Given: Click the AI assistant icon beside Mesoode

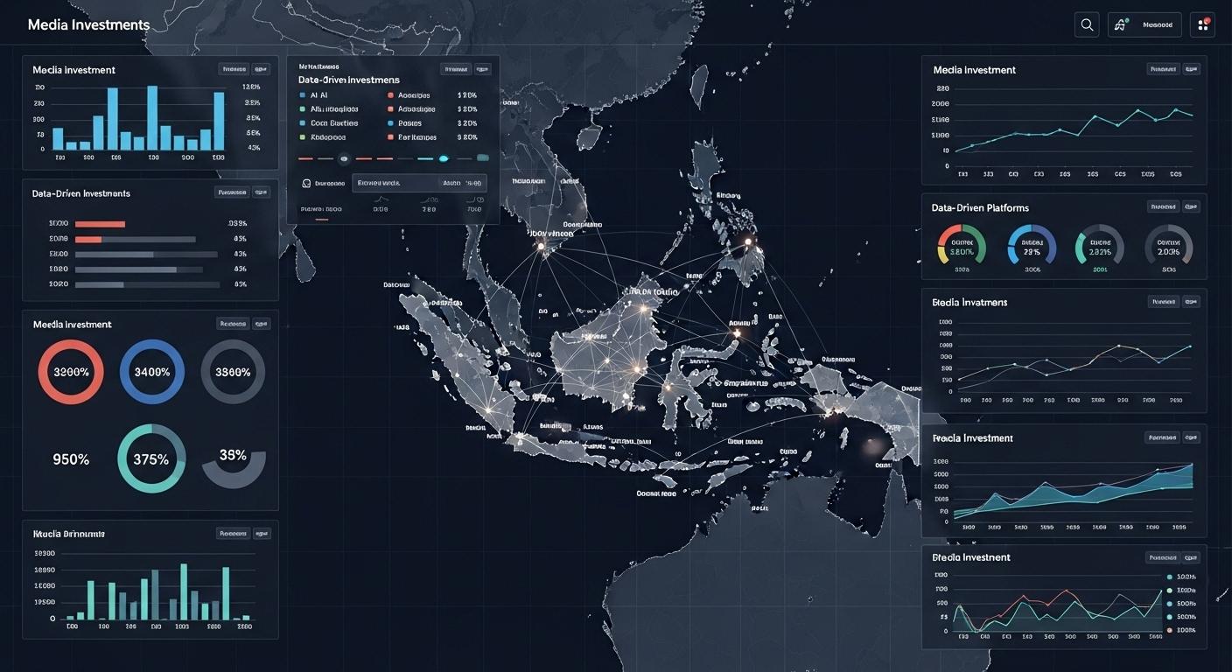Looking at the screenshot, I should pyautogui.click(x=1121, y=24).
